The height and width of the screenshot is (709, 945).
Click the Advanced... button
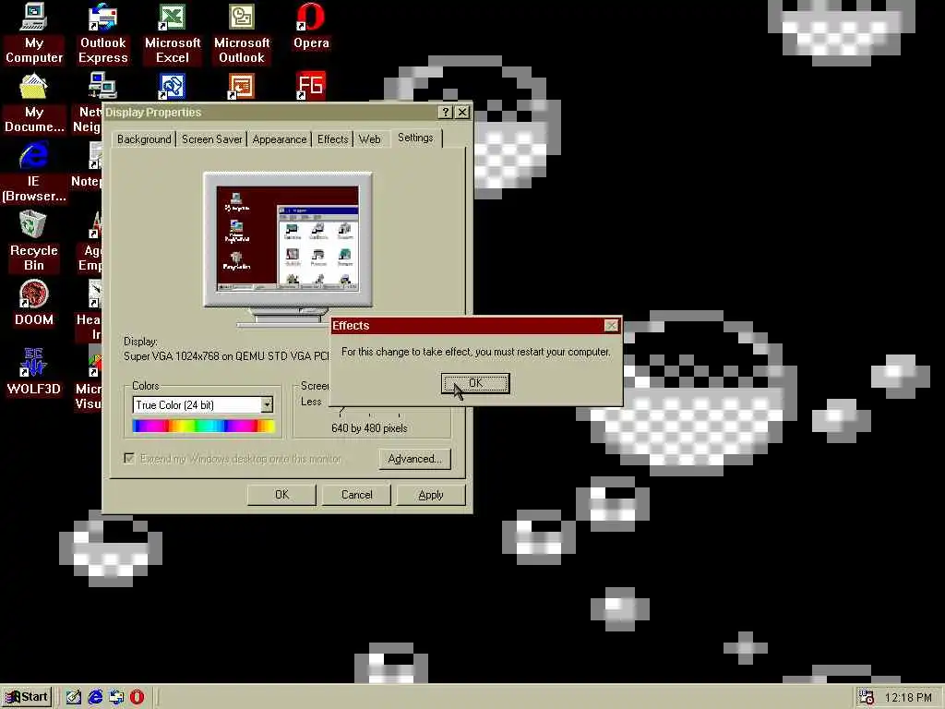tap(414, 459)
